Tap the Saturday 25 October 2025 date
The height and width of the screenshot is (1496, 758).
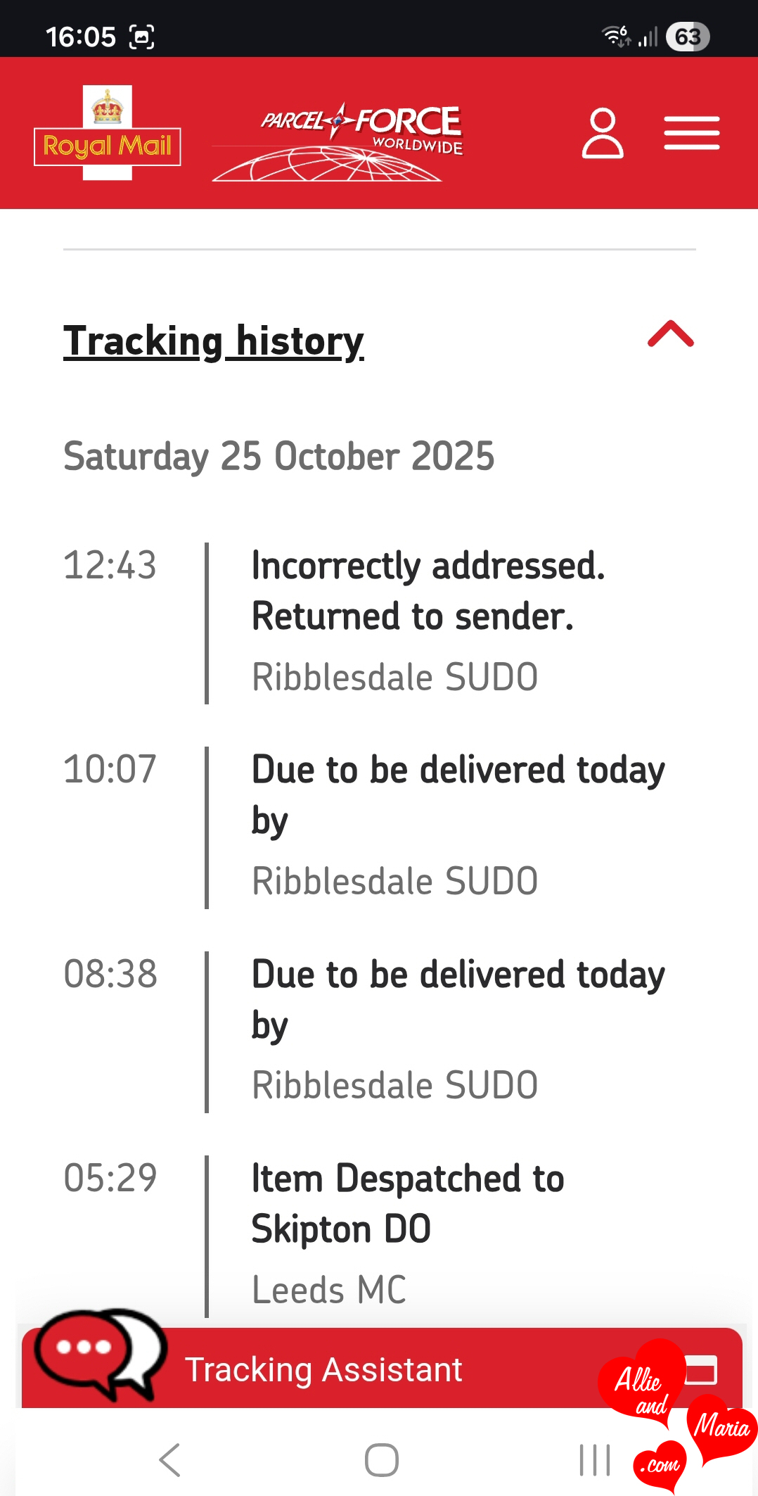(278, 456)
